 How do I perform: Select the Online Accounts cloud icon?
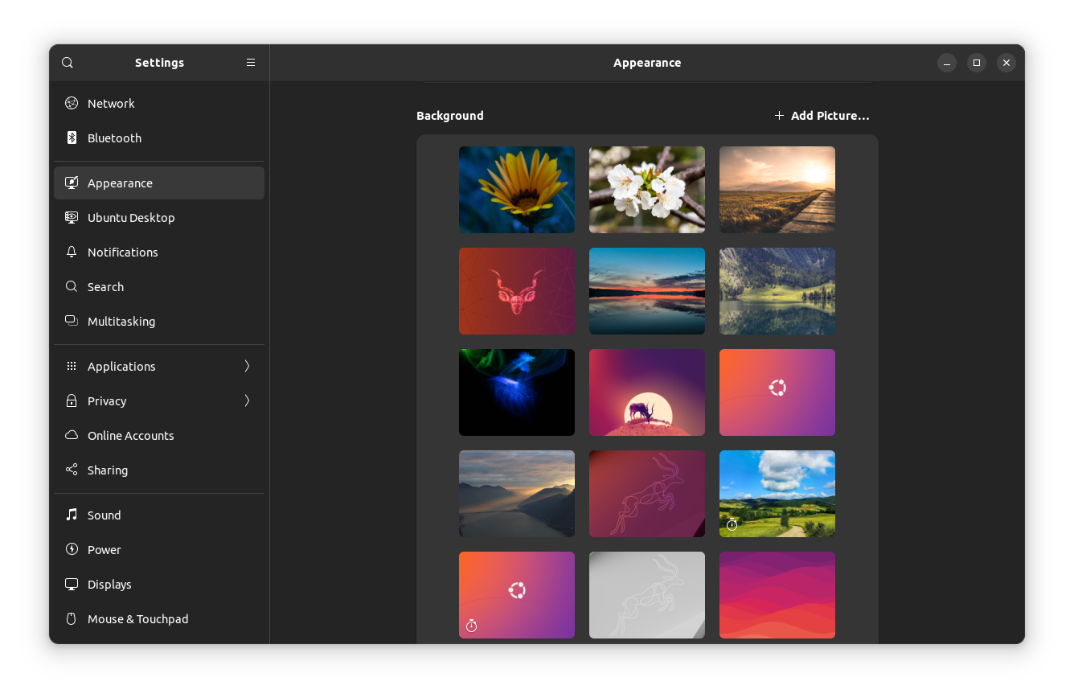point(72,435)
